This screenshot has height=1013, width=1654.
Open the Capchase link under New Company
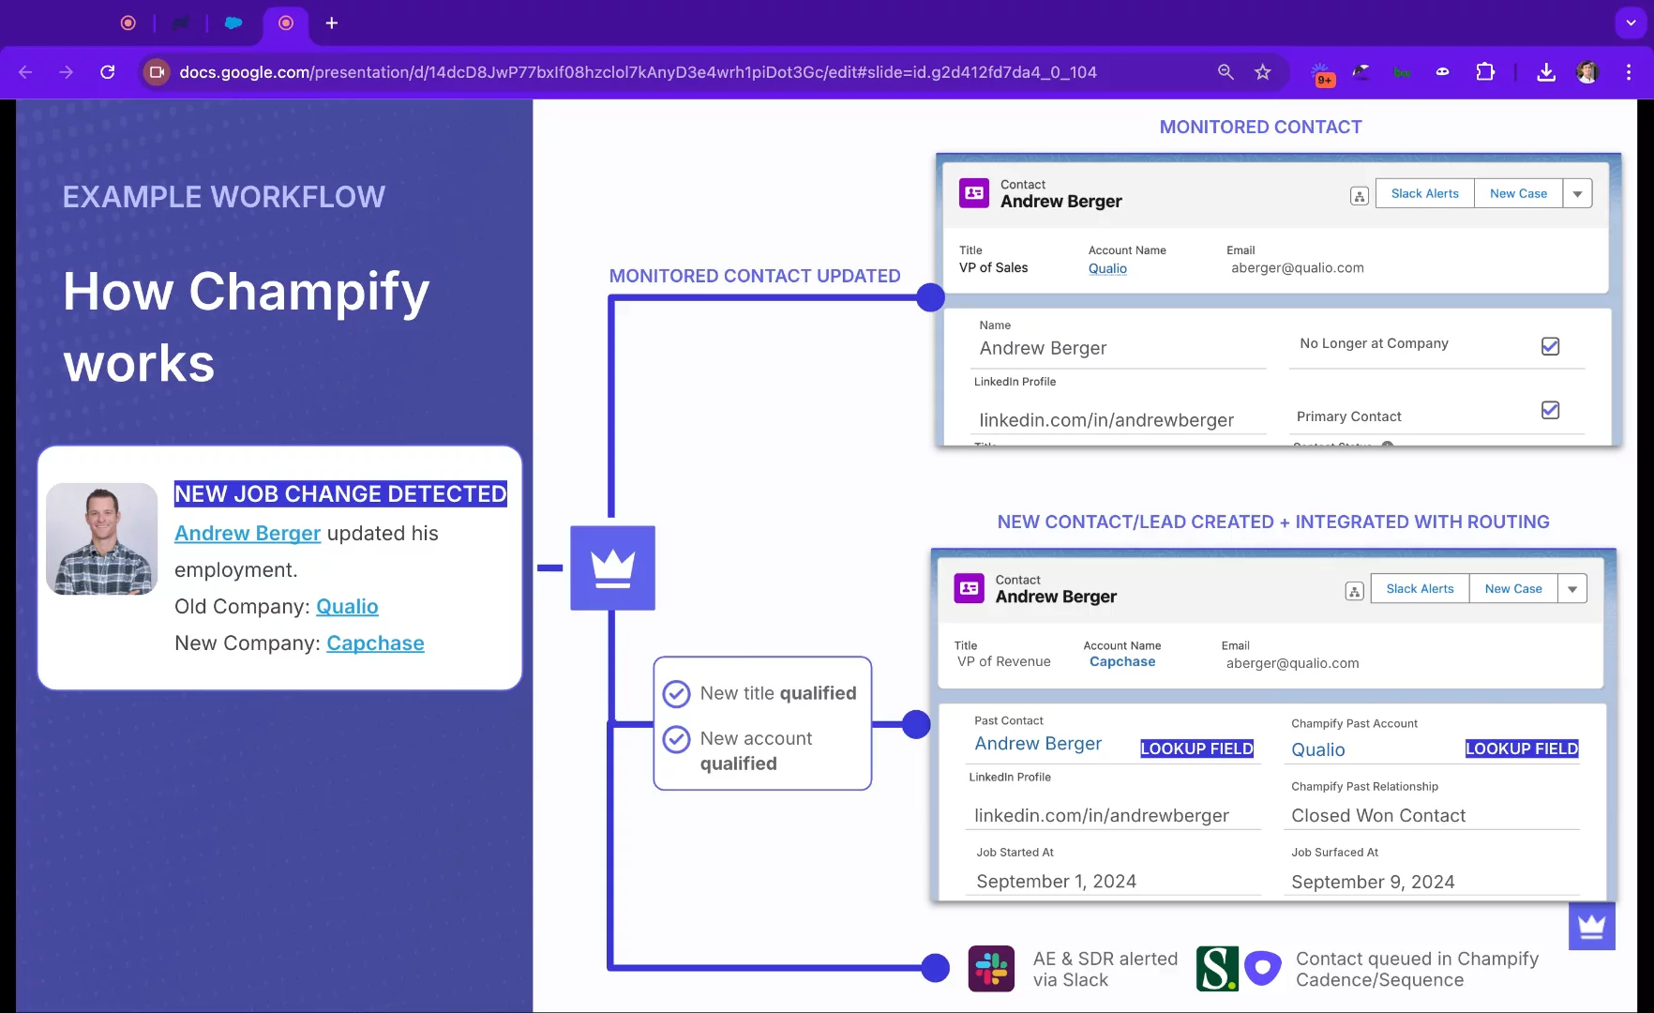point(375,643)
